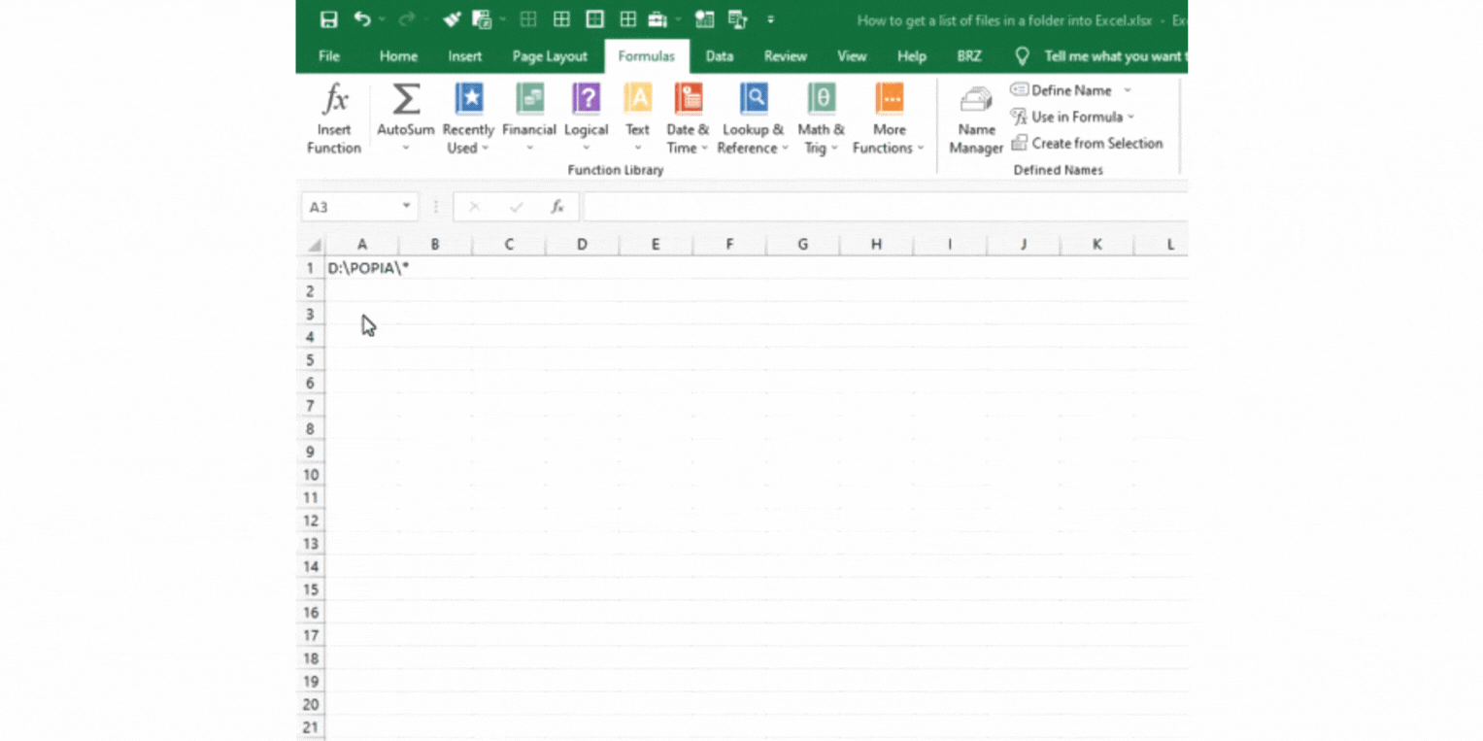Click the Text functions icon
Screen dimensions: 1483x741
(637, 97)
